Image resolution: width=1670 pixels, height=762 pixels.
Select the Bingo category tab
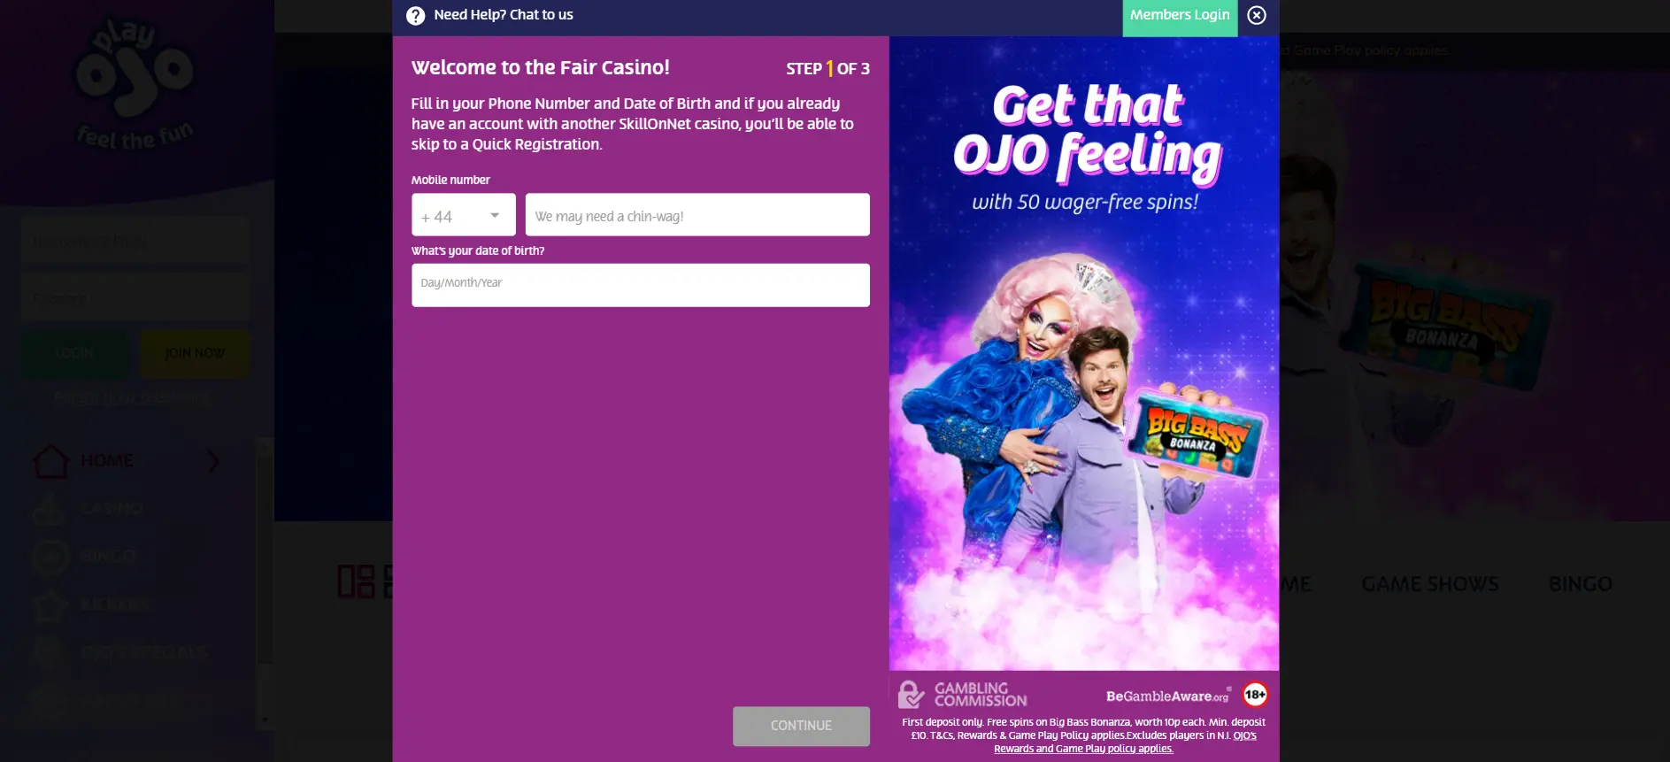[1580, 584]
